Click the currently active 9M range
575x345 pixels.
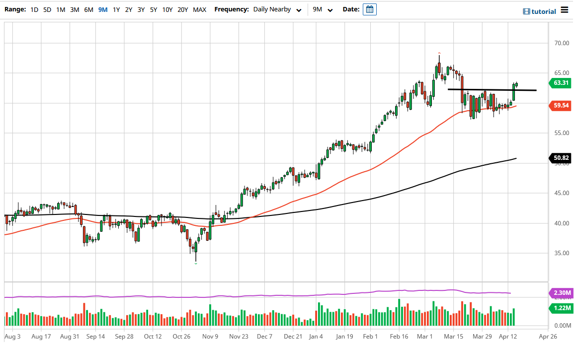(x=102, y=9)
